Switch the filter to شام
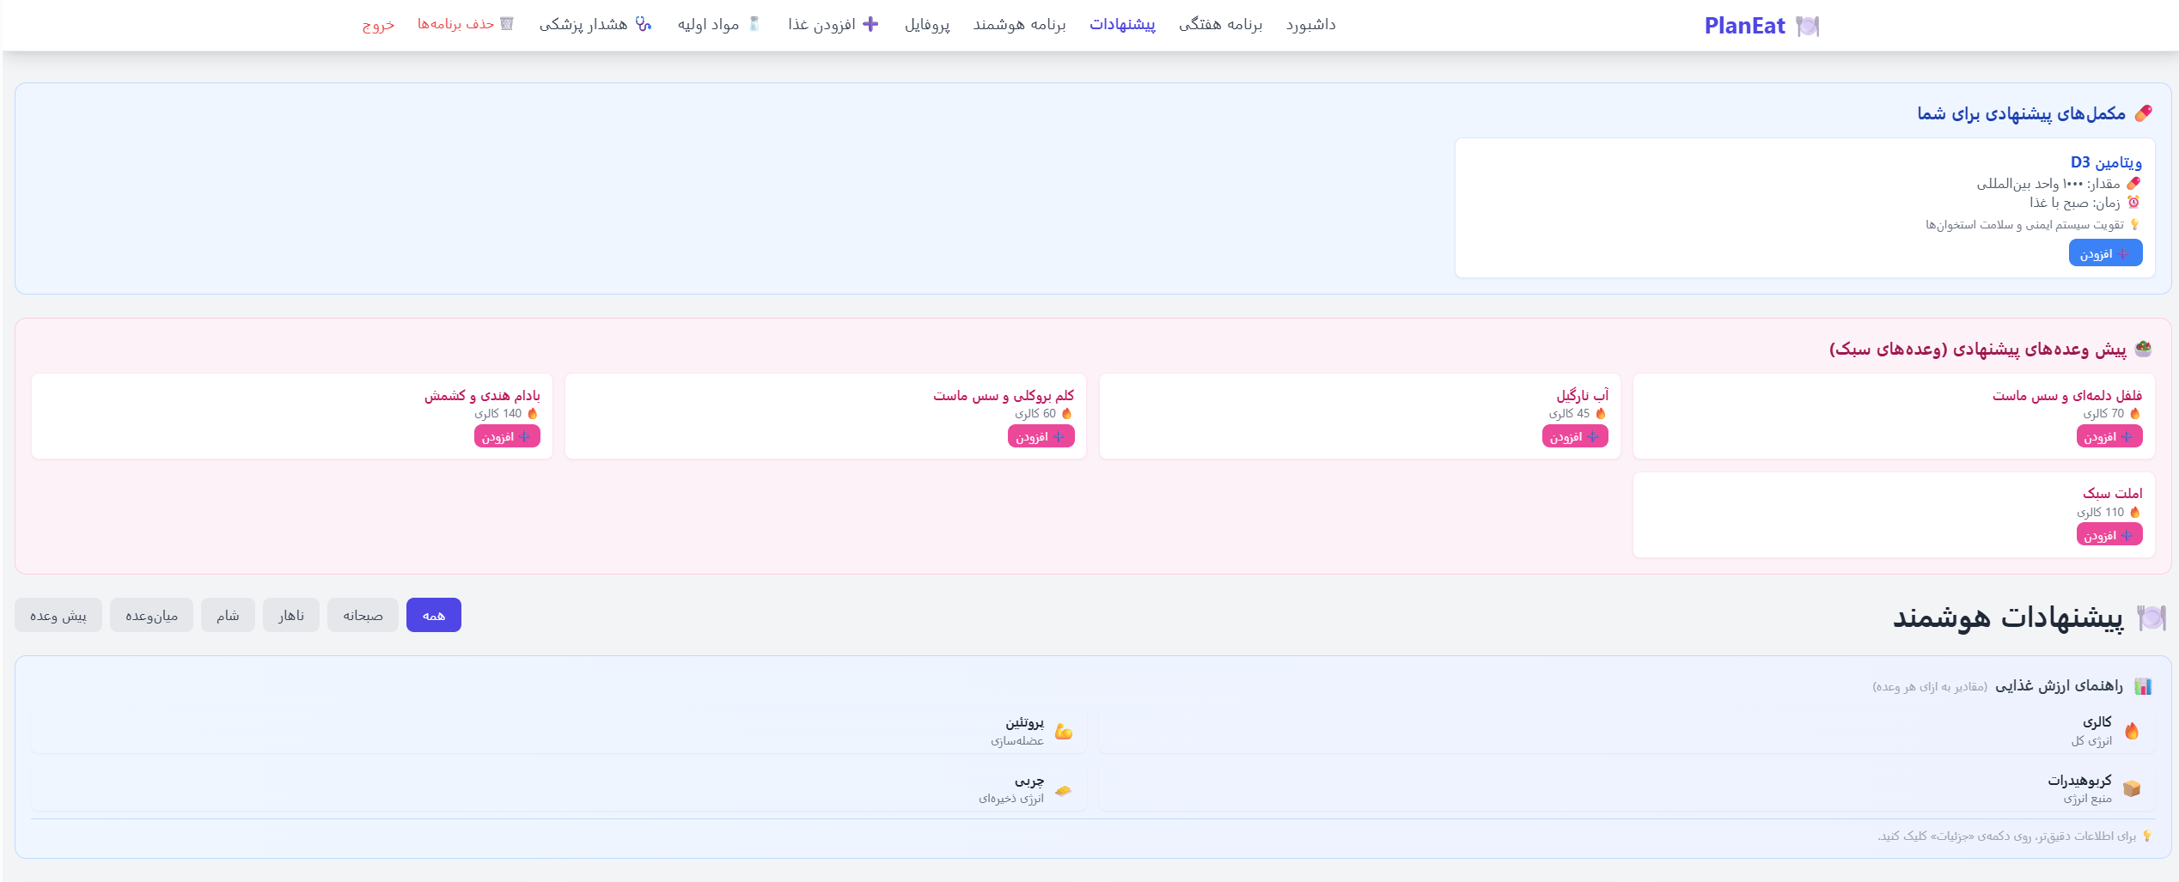The image size is (2179, 882). click(x=228, y=615)
